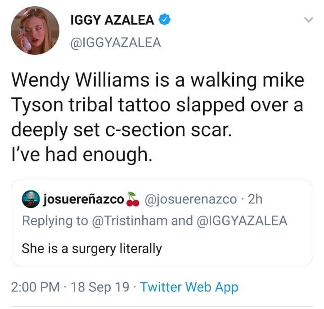Click the Twitter Web App source link
The height and width of the screenshot is (309, 324).
[x=189, y=287]
